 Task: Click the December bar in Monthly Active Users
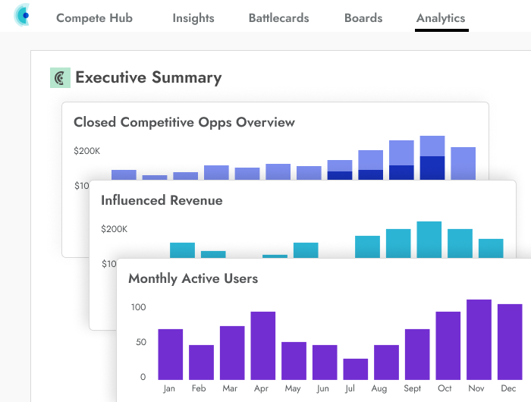(509, 341)
